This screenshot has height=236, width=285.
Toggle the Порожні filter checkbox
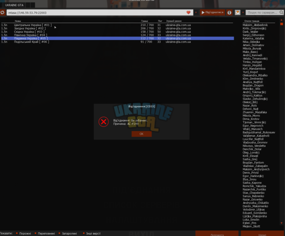point(17,233)
